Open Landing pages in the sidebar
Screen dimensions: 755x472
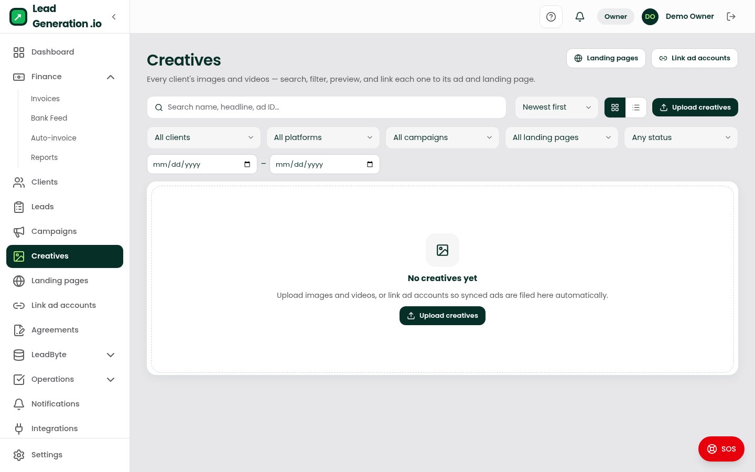pyautogui.click(x=64, y=281)
